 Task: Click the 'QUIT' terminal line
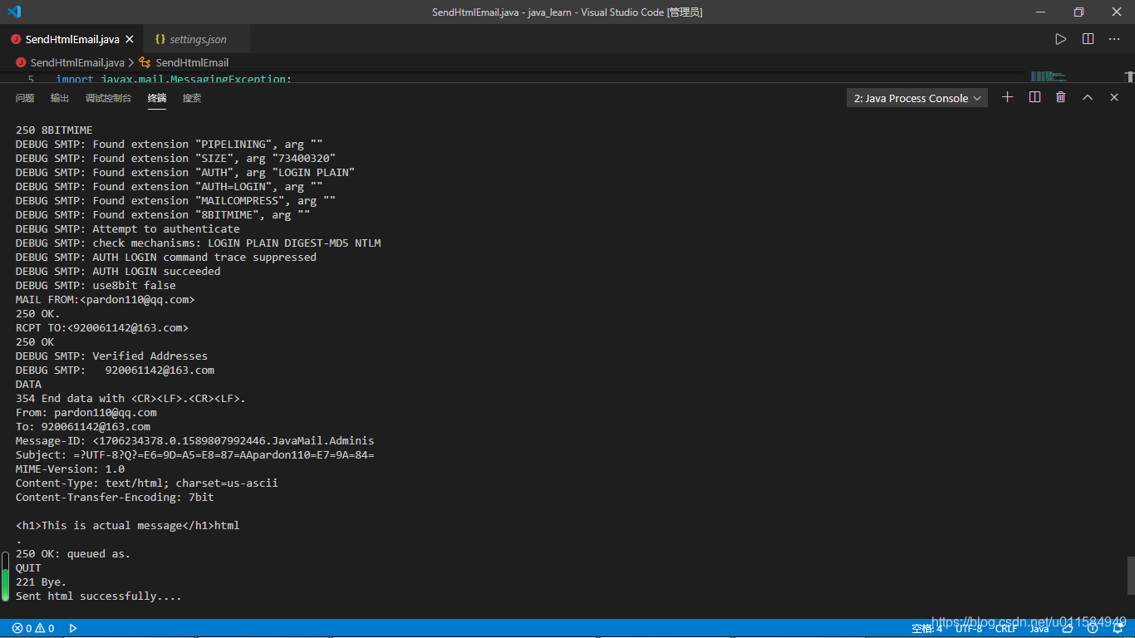pyautogui.click(x=28, y=567)
